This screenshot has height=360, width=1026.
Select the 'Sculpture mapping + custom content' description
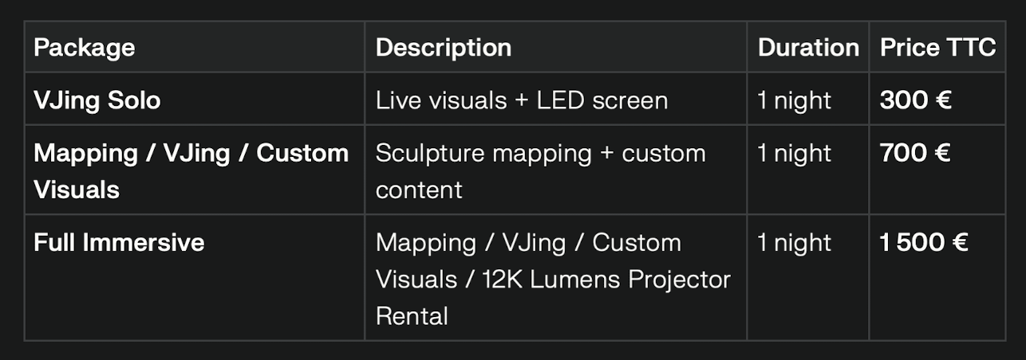point(541,170)
